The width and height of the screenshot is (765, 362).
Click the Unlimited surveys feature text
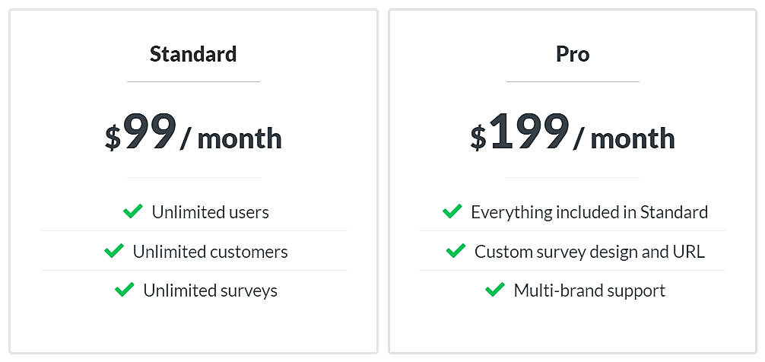[211, 291]
